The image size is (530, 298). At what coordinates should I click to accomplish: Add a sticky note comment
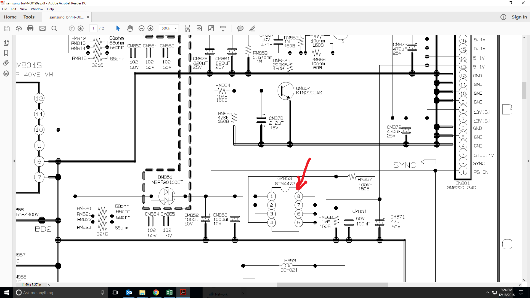[240, 28]
